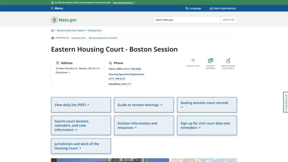This screenshot has height=162, width=288.
Task: Go to home via breadcrumb house icon
Action: 52,30
